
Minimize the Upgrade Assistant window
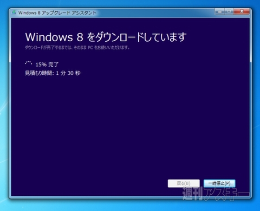(x=220, y=11)
